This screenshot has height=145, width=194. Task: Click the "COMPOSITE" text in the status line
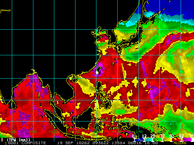(34, 143)
